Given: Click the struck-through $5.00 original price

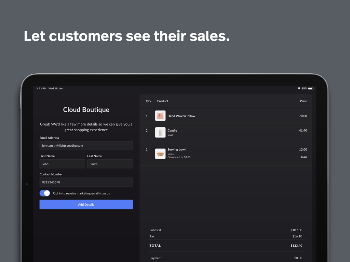Looking at the screenshot, I should pyautogui.click(x=304, y=157).
